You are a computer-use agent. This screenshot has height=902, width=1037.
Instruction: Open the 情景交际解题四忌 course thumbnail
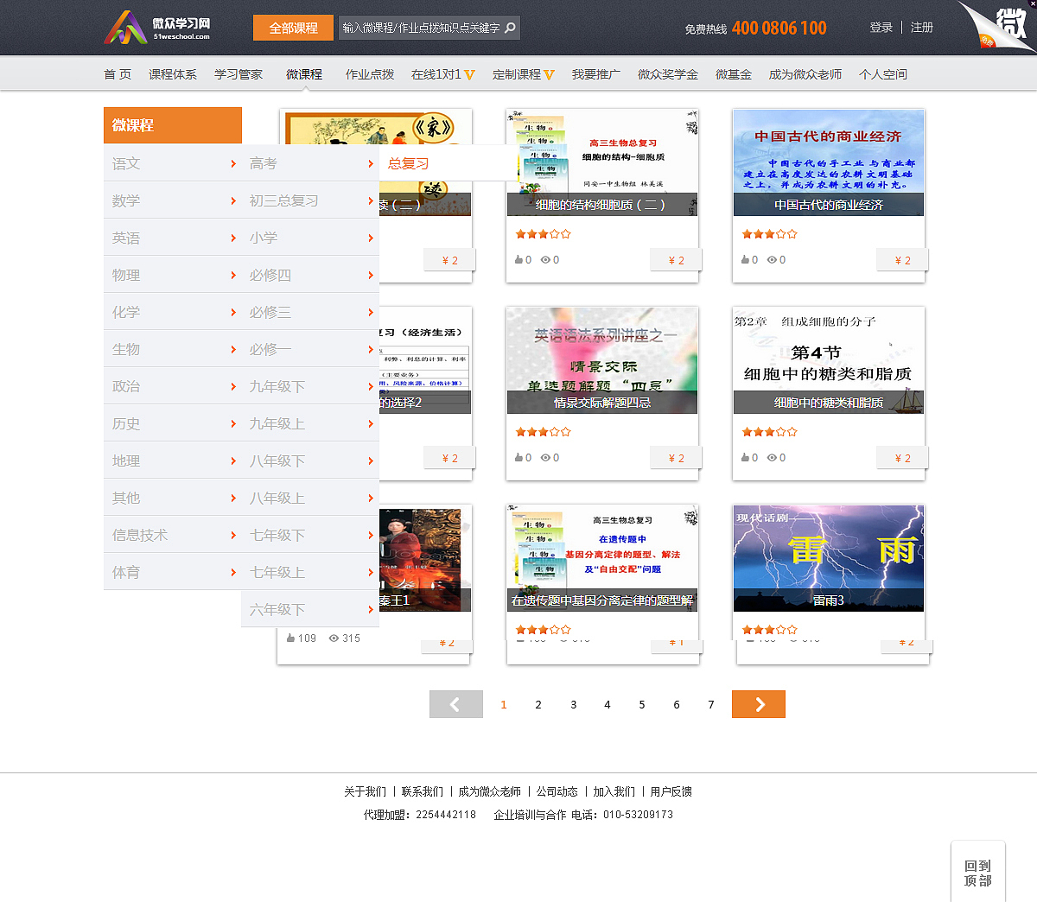(602, 360)
